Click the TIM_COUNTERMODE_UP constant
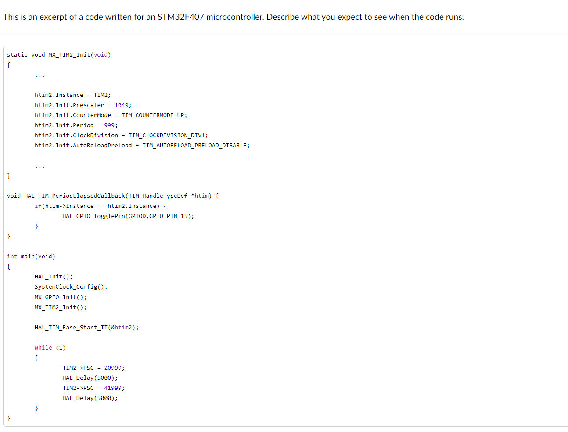The height and width of the screenshot is (432, 568). tap(154, 115)
